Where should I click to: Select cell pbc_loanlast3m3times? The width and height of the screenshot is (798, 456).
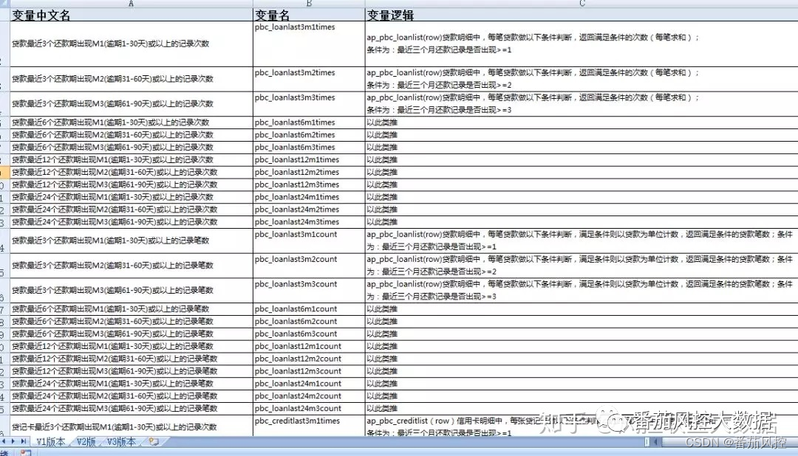309,104
